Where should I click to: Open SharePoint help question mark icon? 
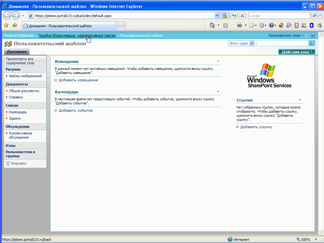point(313,35)
